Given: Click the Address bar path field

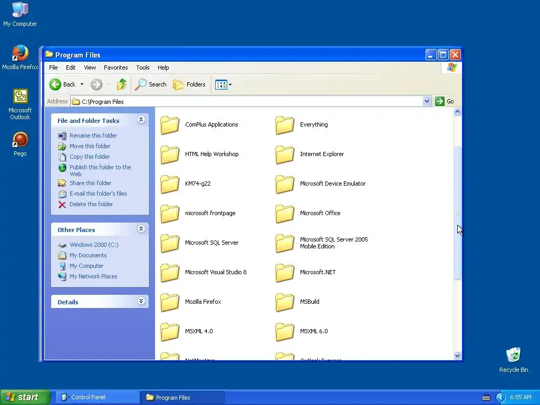Looking at the screenshot, I should [247, 101].
